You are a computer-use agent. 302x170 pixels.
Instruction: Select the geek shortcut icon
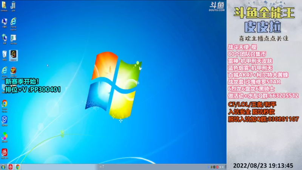[13, 6]
